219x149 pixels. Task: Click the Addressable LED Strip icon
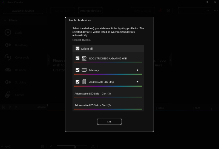(84, 82)
